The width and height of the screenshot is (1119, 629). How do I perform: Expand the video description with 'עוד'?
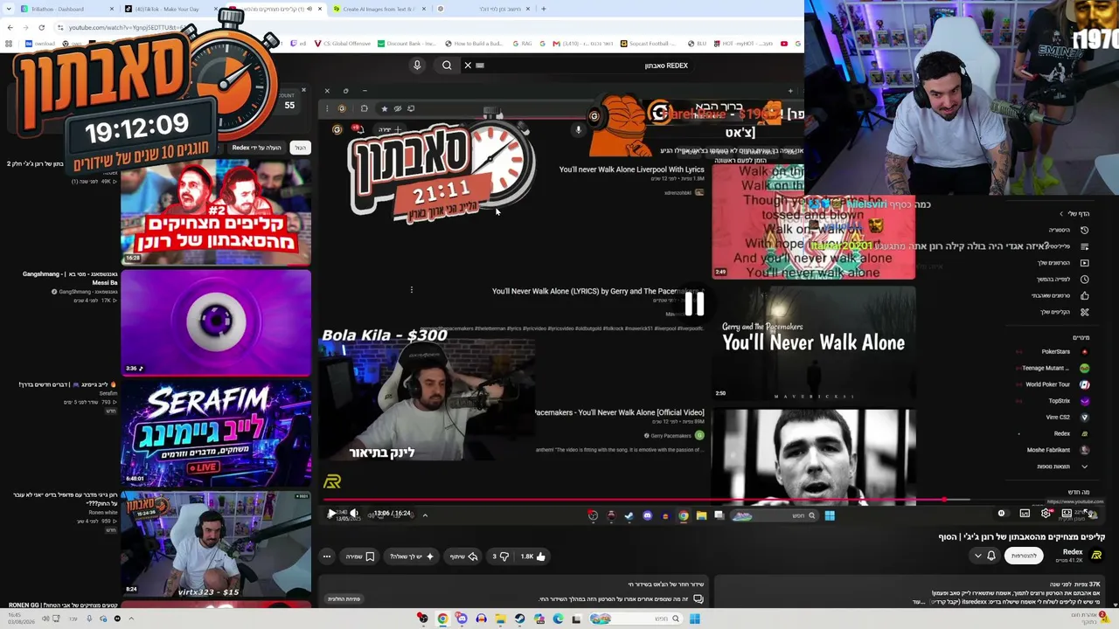click(x=918, y=602)
